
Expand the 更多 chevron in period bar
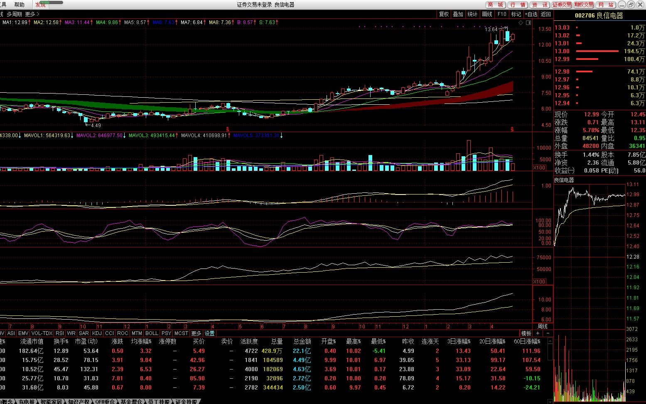pos(32,14)
